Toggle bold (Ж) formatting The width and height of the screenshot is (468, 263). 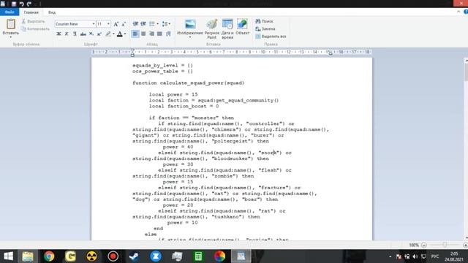click(x=58, y=34)
